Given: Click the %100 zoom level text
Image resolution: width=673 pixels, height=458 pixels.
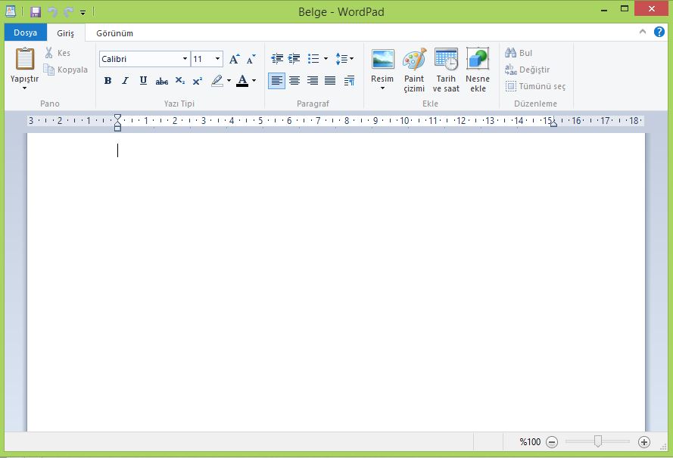Looking at the screenshot, I should 530,441.
